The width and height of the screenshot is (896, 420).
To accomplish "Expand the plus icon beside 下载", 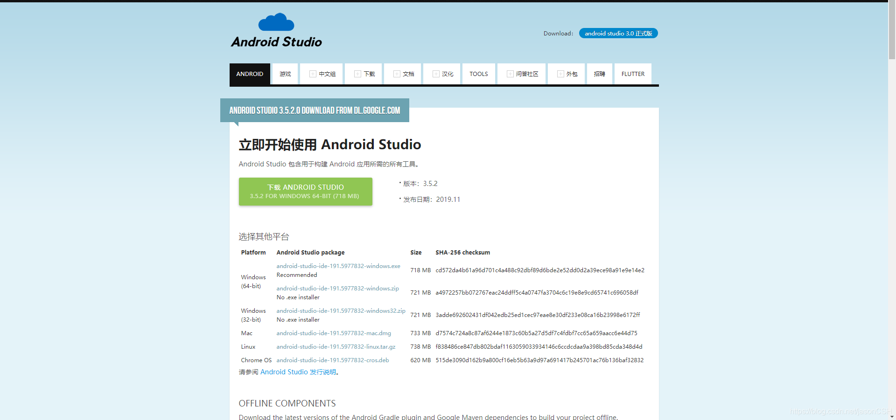I will tap(357, 74).
